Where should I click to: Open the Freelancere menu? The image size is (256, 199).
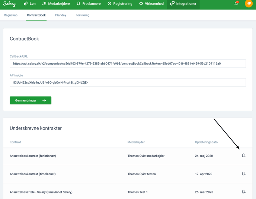(89, 4)
